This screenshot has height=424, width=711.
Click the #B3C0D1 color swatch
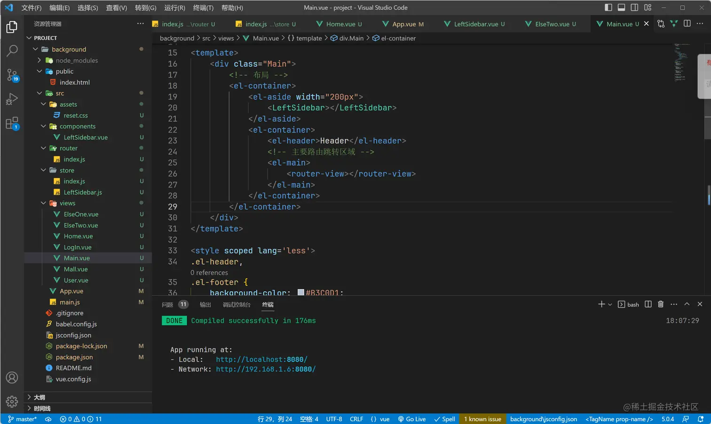coord(301,292)
